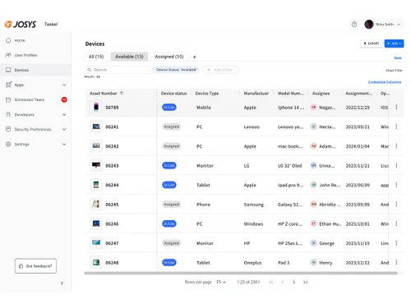The width and height of the screenshot is (411, 308).
Task: Add a new tab with plus icon
Action: coord(195,57)
